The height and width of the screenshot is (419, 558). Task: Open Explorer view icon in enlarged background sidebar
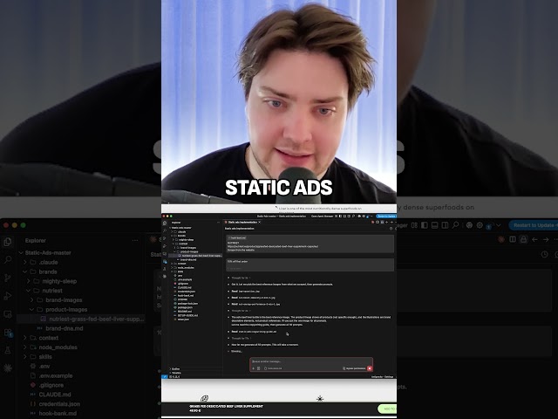point(8,242)
